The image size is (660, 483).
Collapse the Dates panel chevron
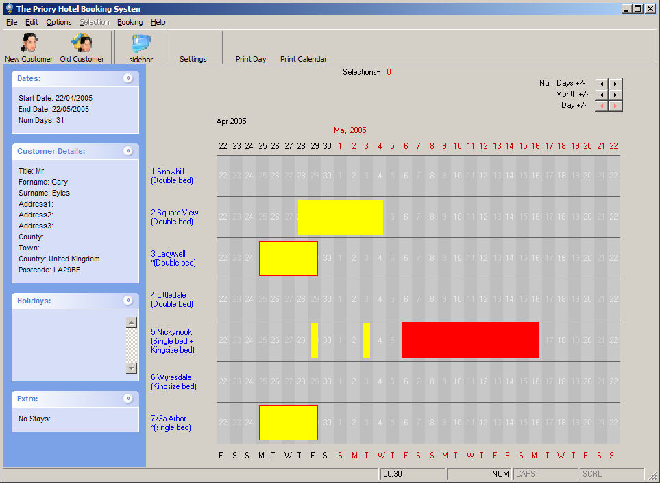127,78
